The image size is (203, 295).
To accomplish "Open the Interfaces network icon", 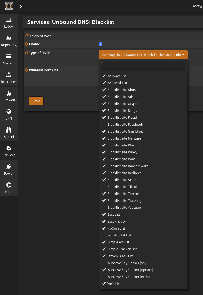I will 9,75.
